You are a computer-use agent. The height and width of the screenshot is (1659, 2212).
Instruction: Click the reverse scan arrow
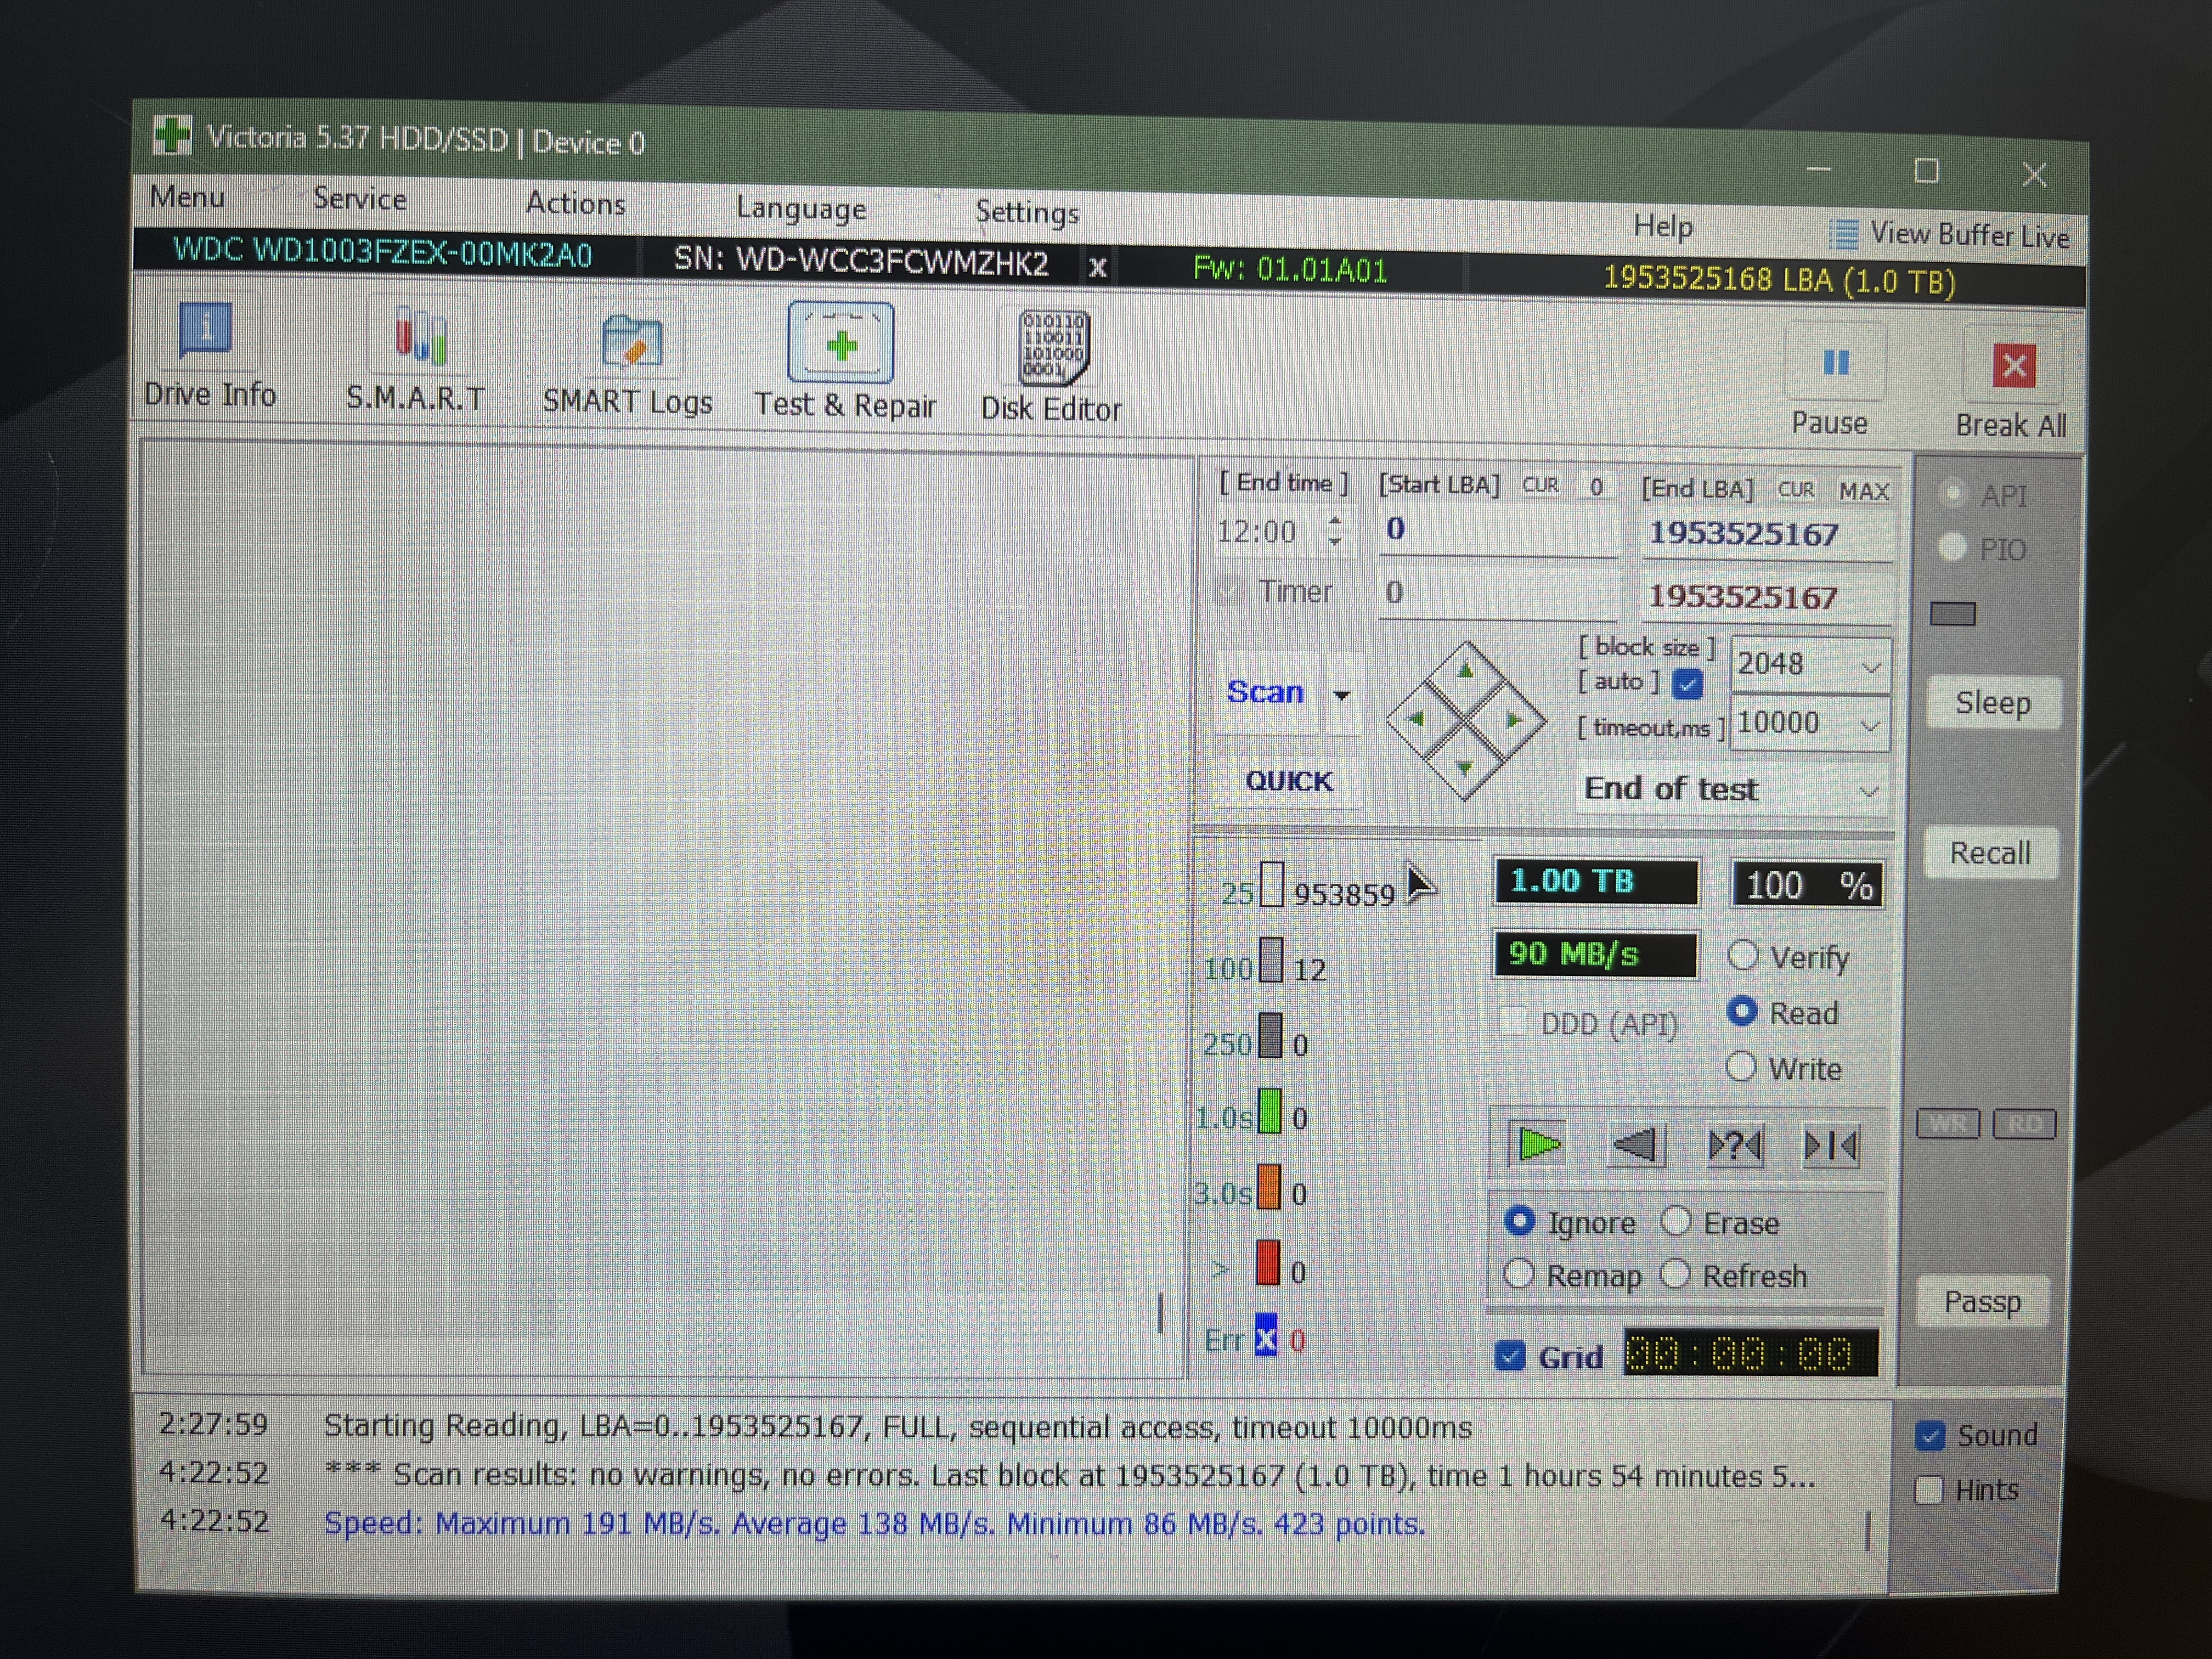pos(1637,1144)
